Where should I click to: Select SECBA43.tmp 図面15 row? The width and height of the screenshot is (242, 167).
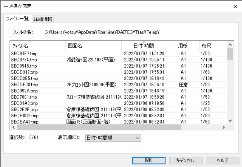click(x=25, y=122)
